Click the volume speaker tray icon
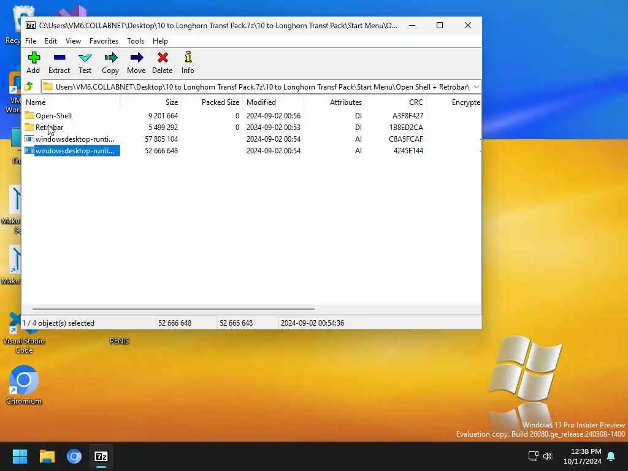 click(x=548, y=456)
